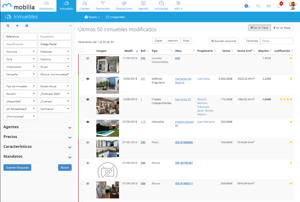
Task: Select the favorites star tab icon
Action: click(17, 26)
